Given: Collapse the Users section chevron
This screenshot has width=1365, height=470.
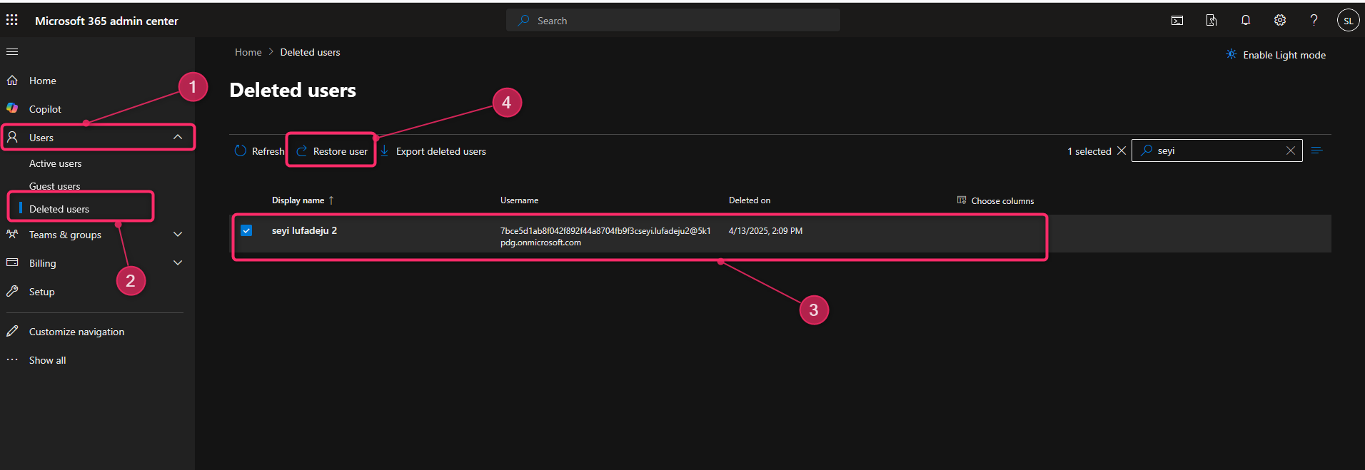Looking at the screenshot, I should click(178, 137).
